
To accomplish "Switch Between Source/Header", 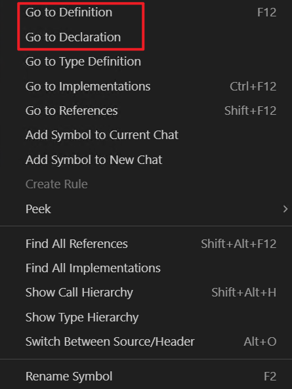I will (146, 342).
